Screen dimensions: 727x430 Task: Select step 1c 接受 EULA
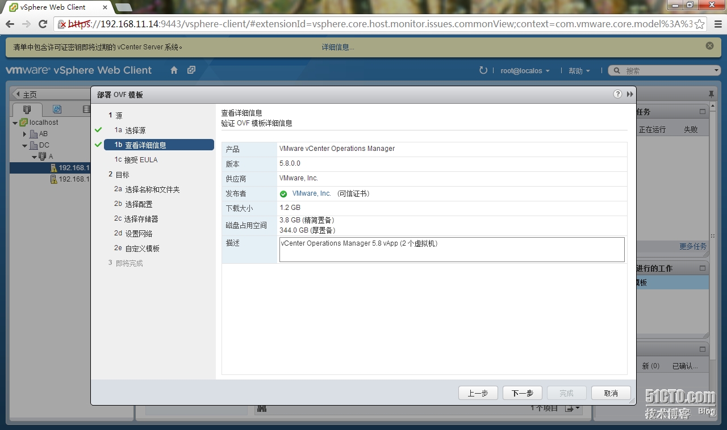[x=136, y=160]
